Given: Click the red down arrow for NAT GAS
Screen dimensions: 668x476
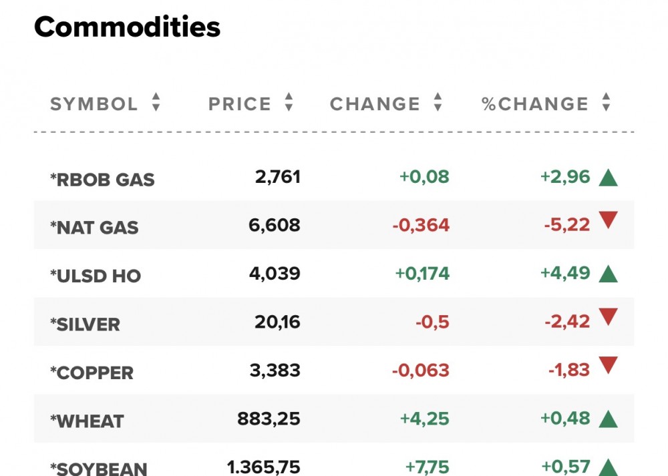Looking at the screenshot, I should pos(608,220).
